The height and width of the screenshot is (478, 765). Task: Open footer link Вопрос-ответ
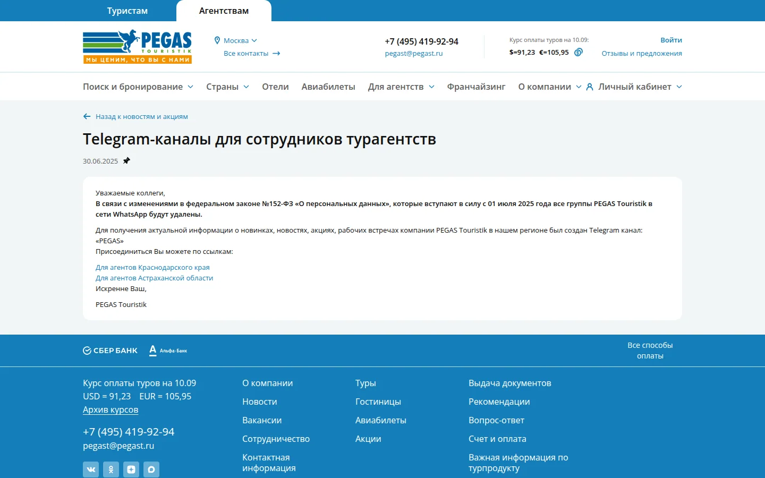tap(496, 420)
